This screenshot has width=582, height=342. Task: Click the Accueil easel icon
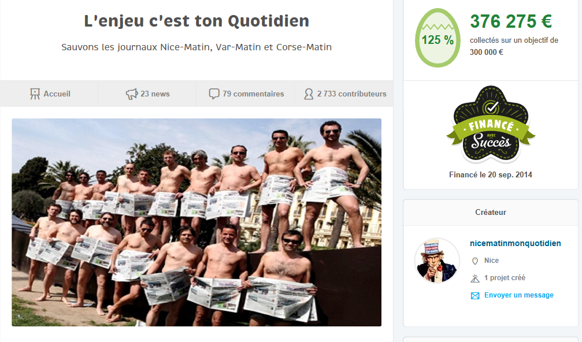pyautogui.click(x=35, y=94)
